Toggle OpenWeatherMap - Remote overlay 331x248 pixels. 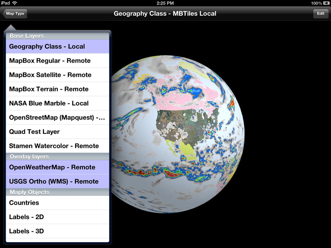pos(58,167)
